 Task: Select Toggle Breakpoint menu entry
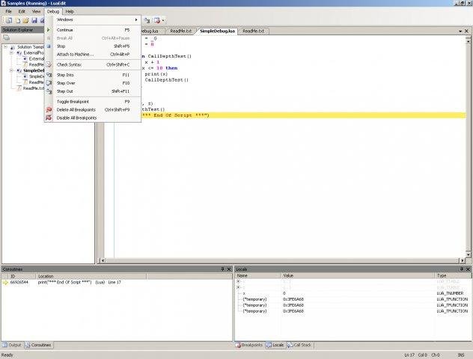point(94,102)
